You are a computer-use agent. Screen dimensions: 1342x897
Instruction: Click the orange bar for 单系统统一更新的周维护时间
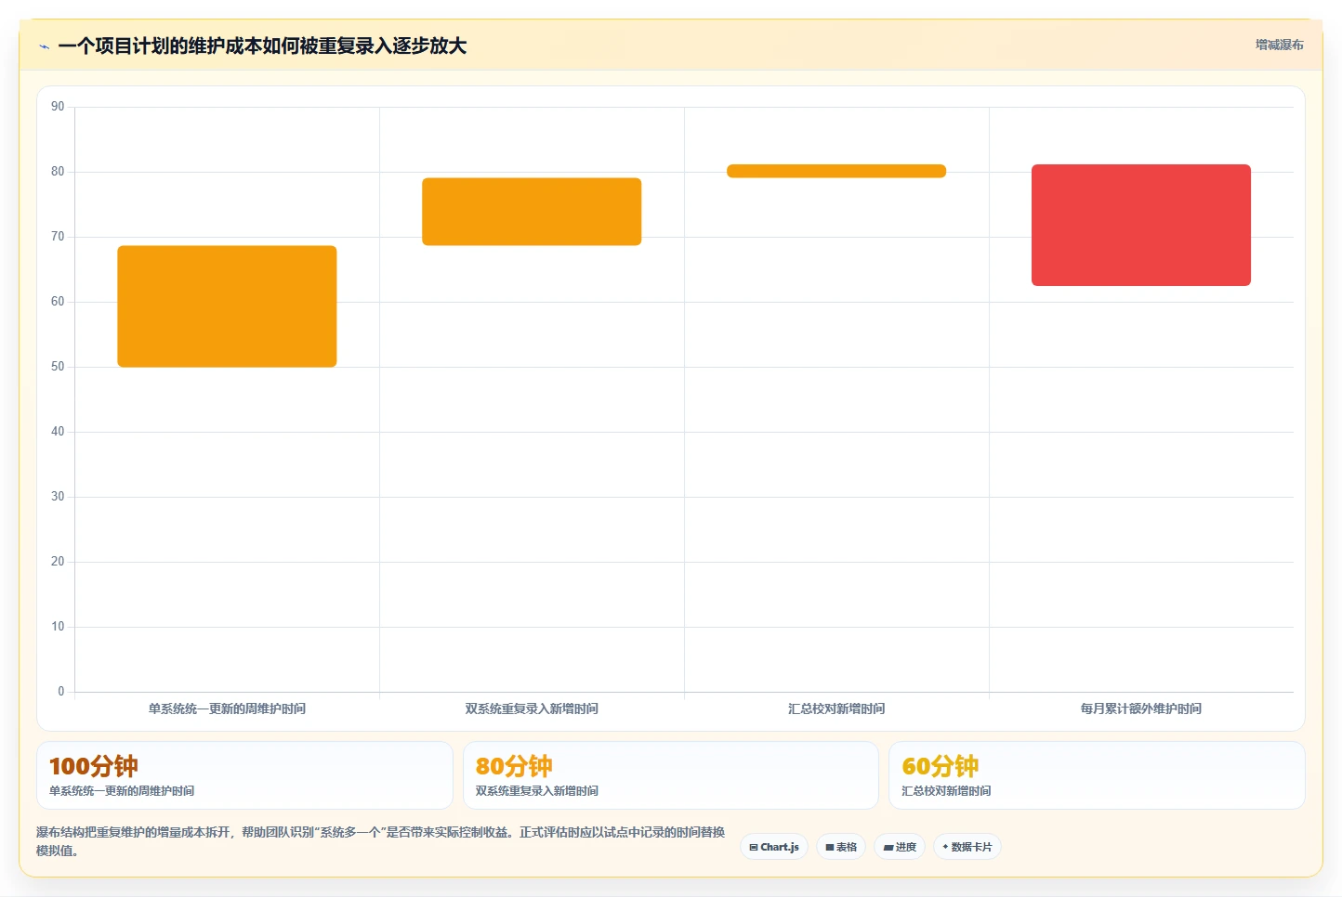click(227, 306)
